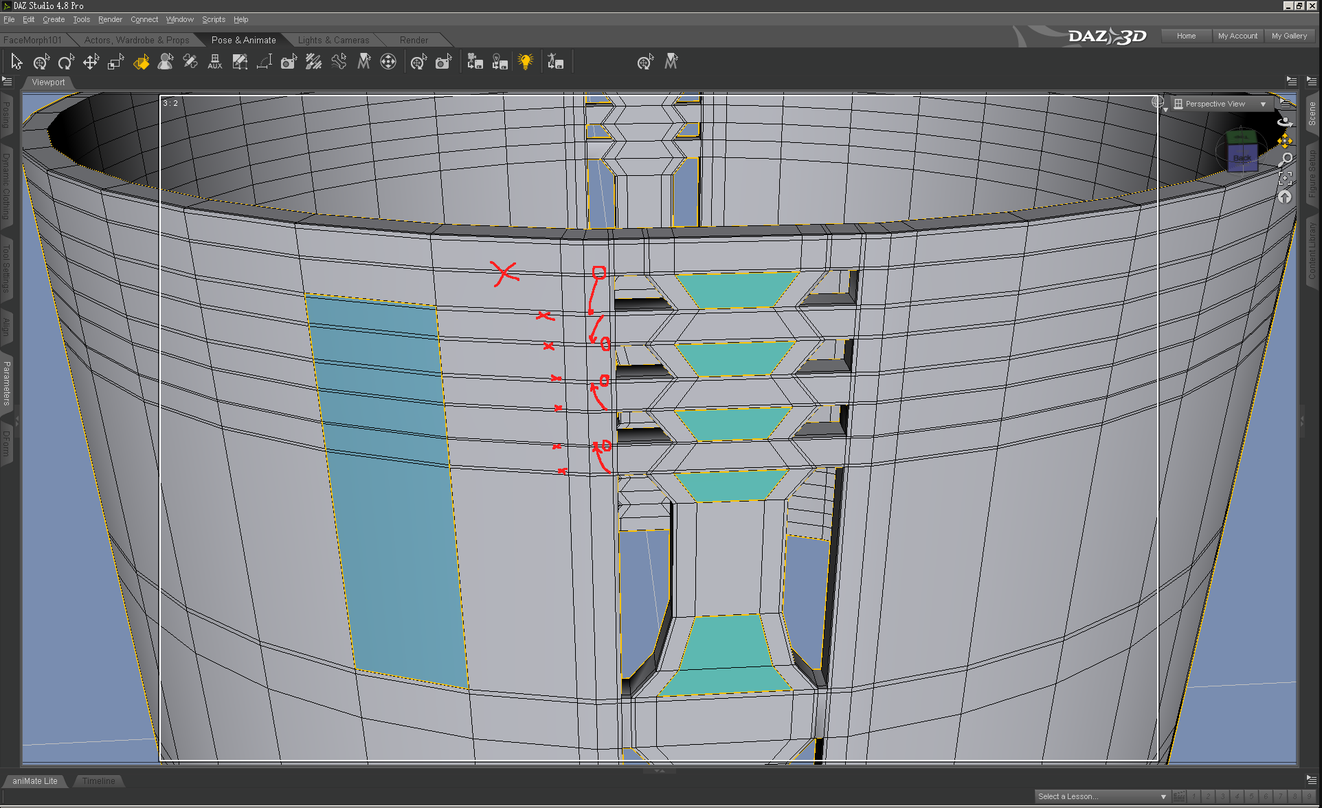Click the orbit camera viewport control
Screen dimensions: 1322x808
1285,122
